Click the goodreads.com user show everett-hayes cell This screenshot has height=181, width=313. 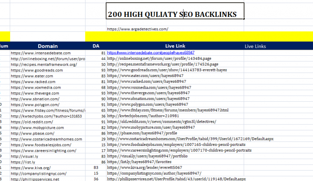[x=167, y=70]
